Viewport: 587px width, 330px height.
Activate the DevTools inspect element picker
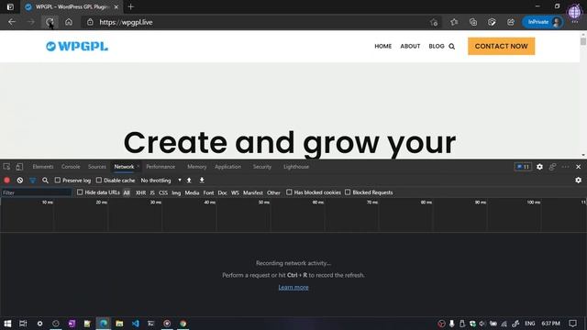pos(6,167)
